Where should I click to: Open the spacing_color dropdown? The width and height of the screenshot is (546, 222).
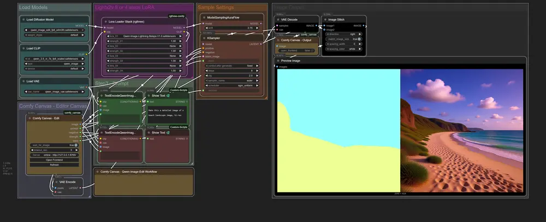pos(344,49)
